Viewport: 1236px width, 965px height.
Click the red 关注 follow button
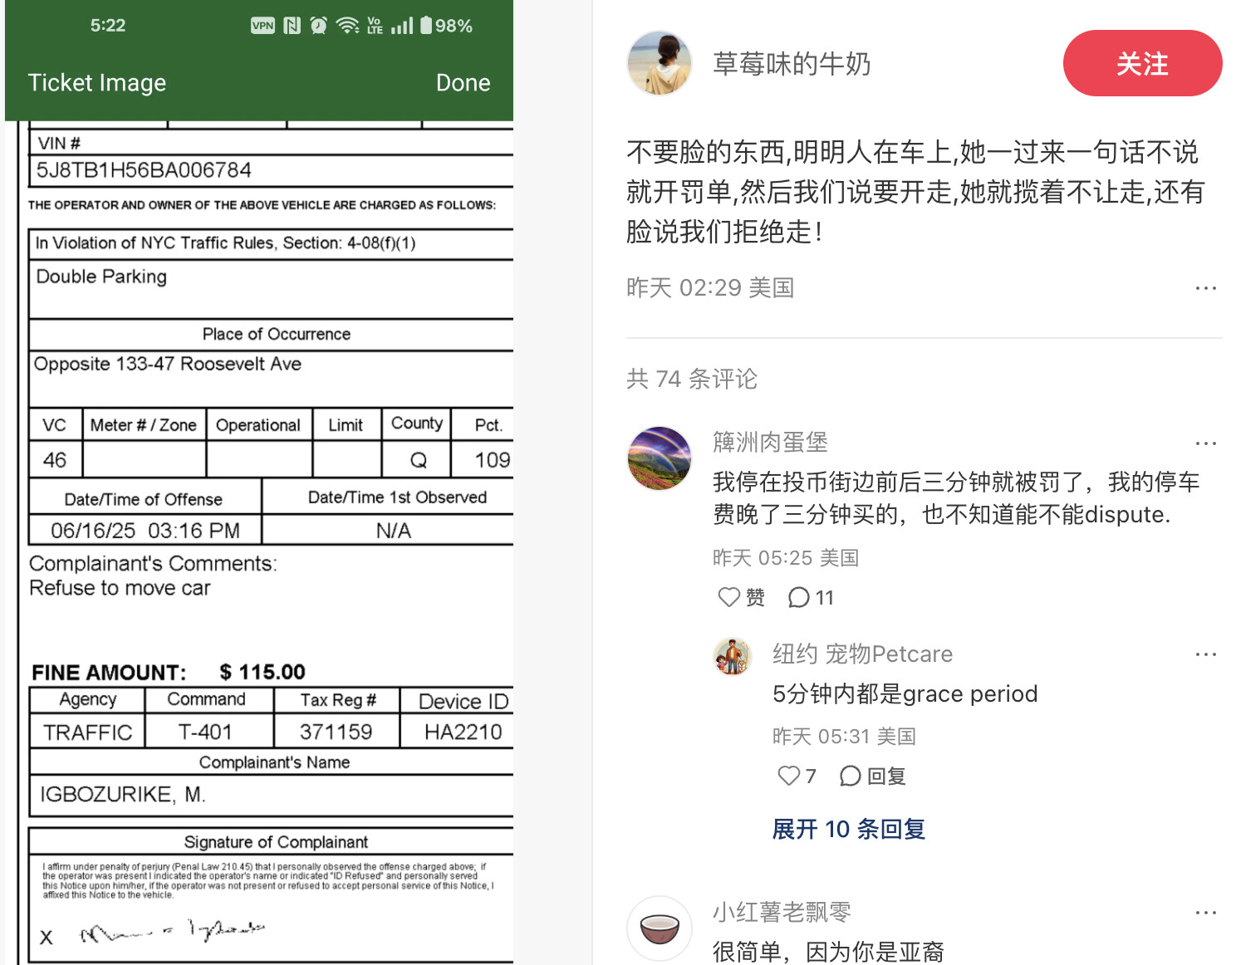(1141, 64)
